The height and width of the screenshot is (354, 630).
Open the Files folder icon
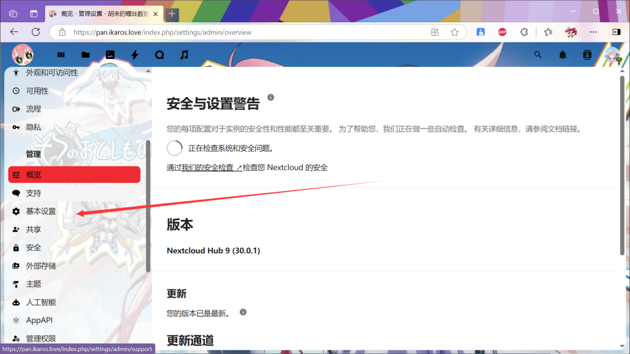point(86,55)
